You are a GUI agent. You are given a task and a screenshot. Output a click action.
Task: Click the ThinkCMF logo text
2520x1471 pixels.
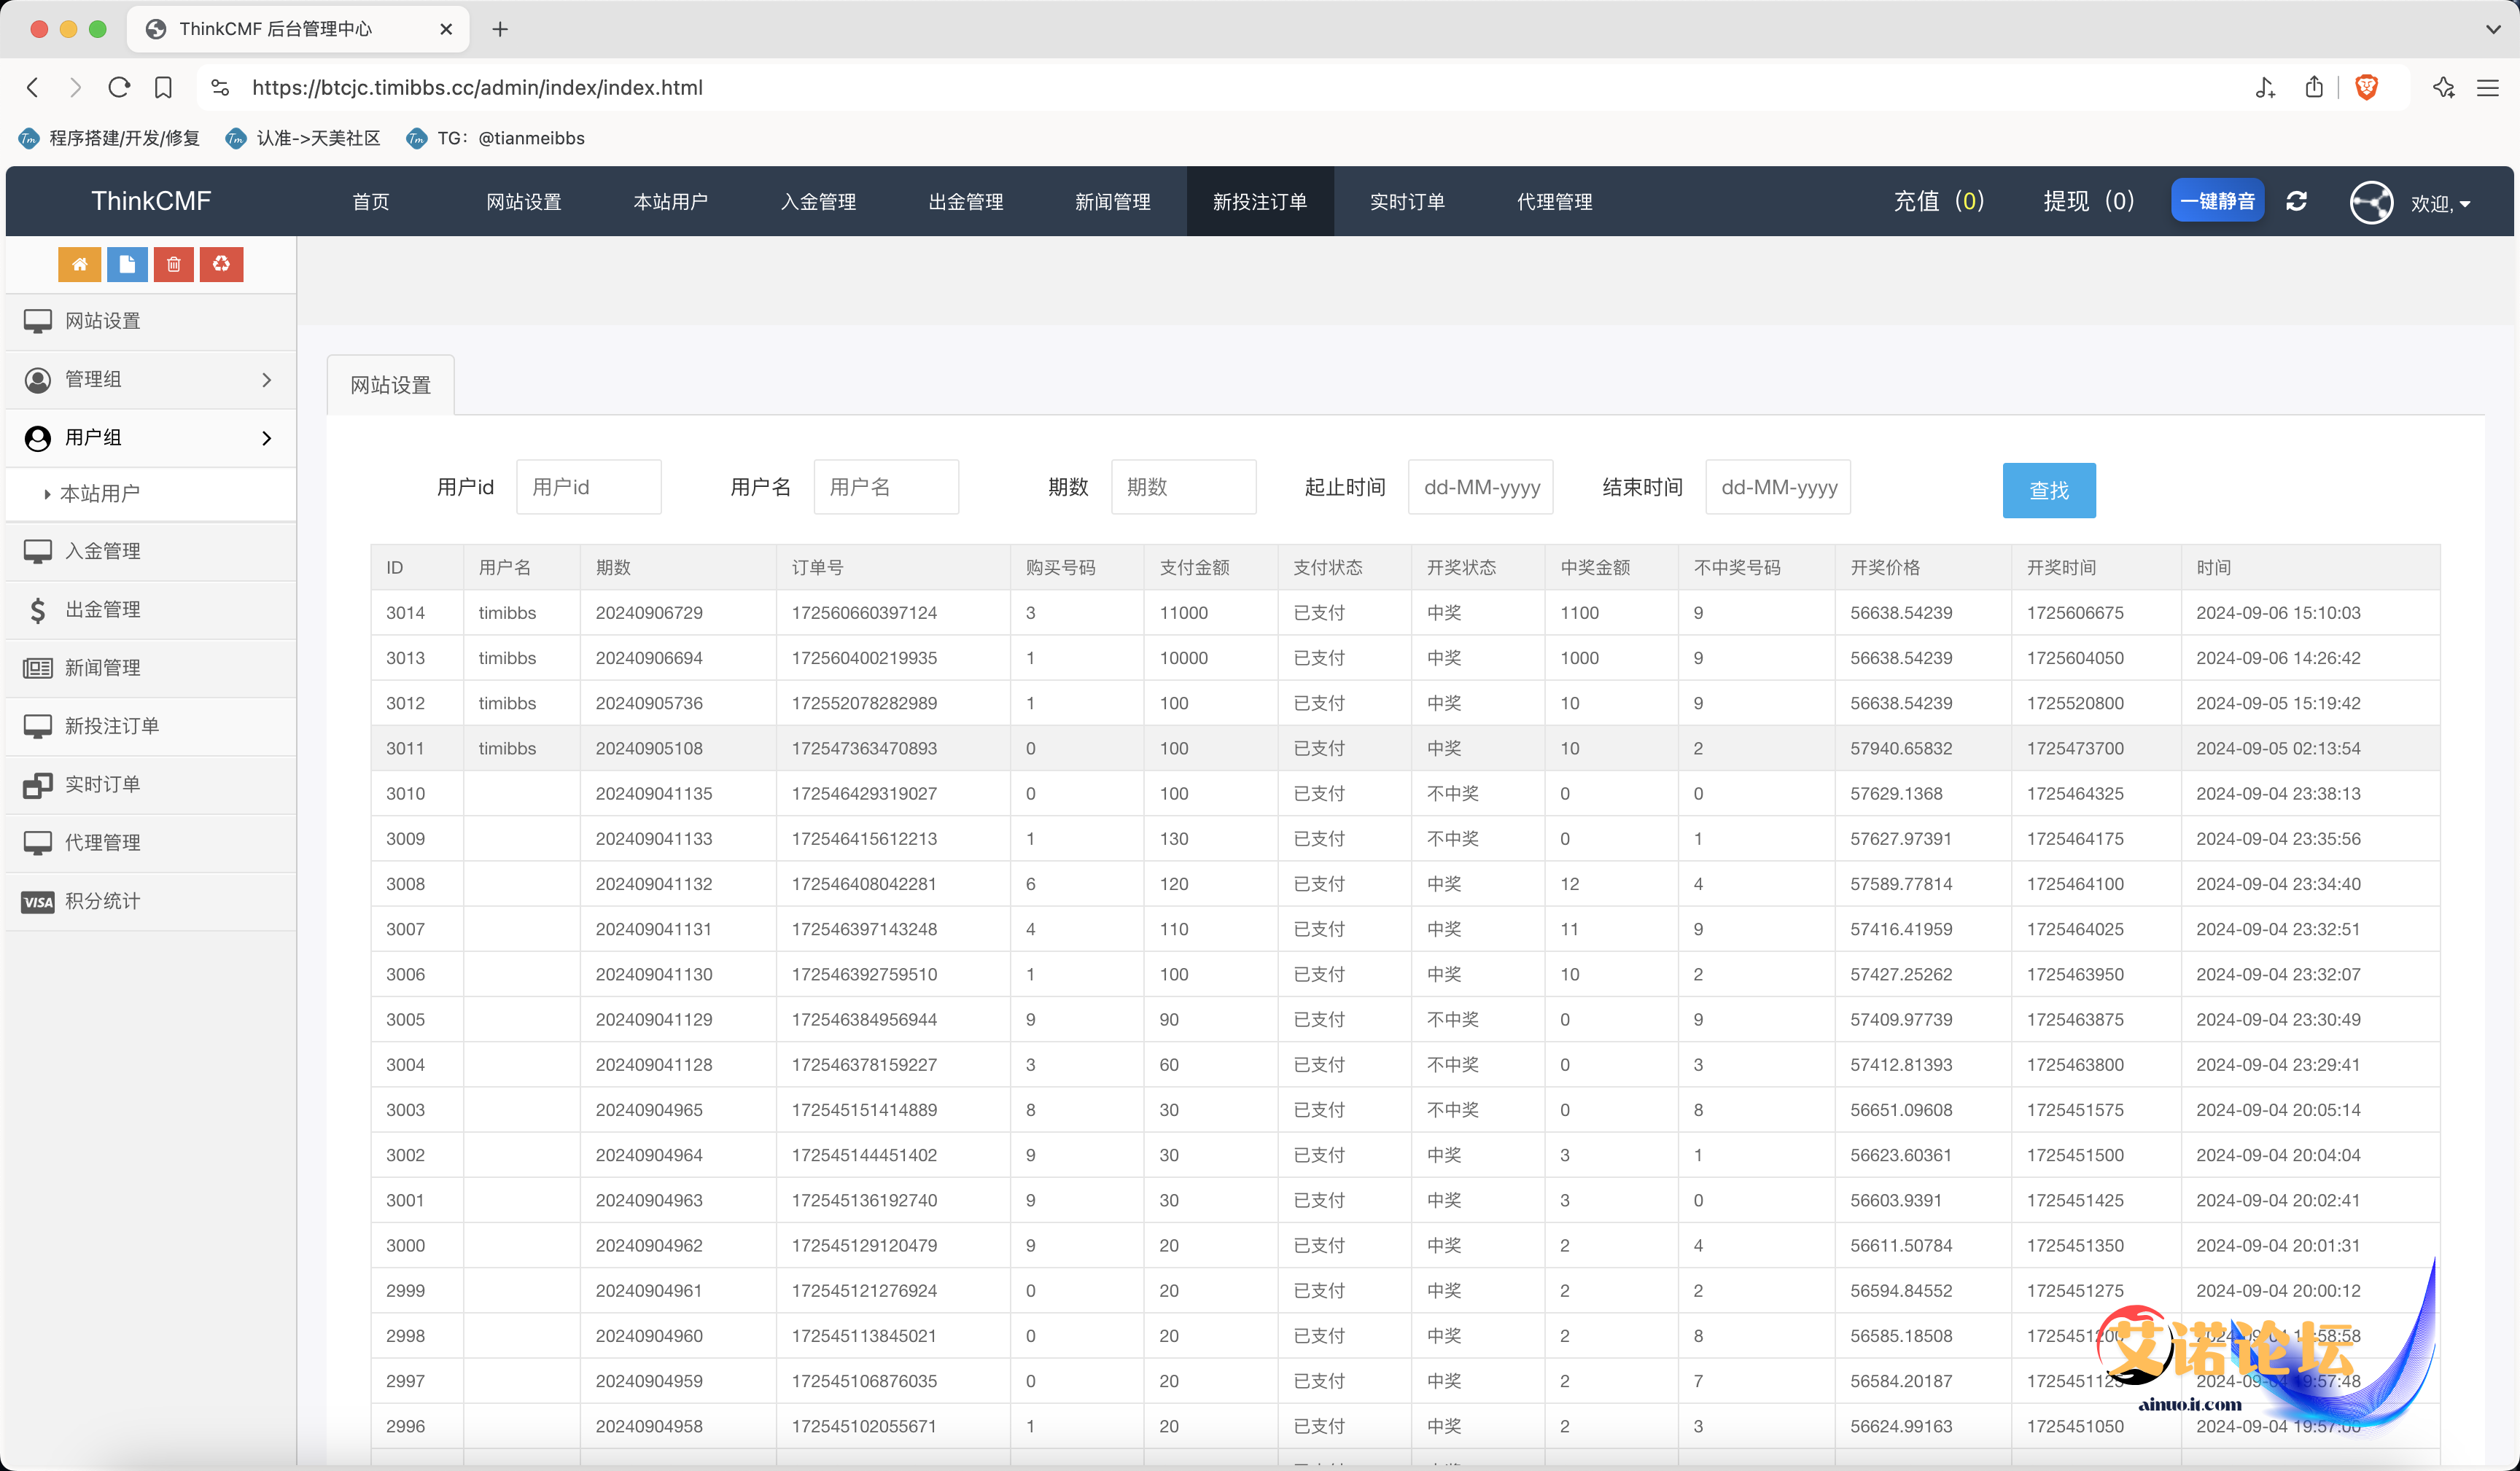coord(151,201)
